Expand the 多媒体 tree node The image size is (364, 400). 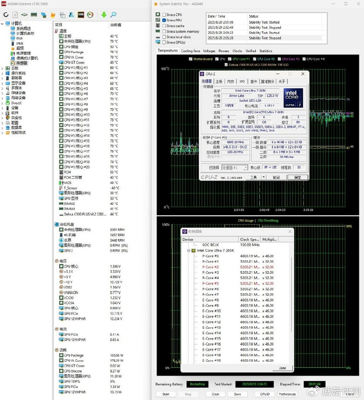[x=2, y=88]
